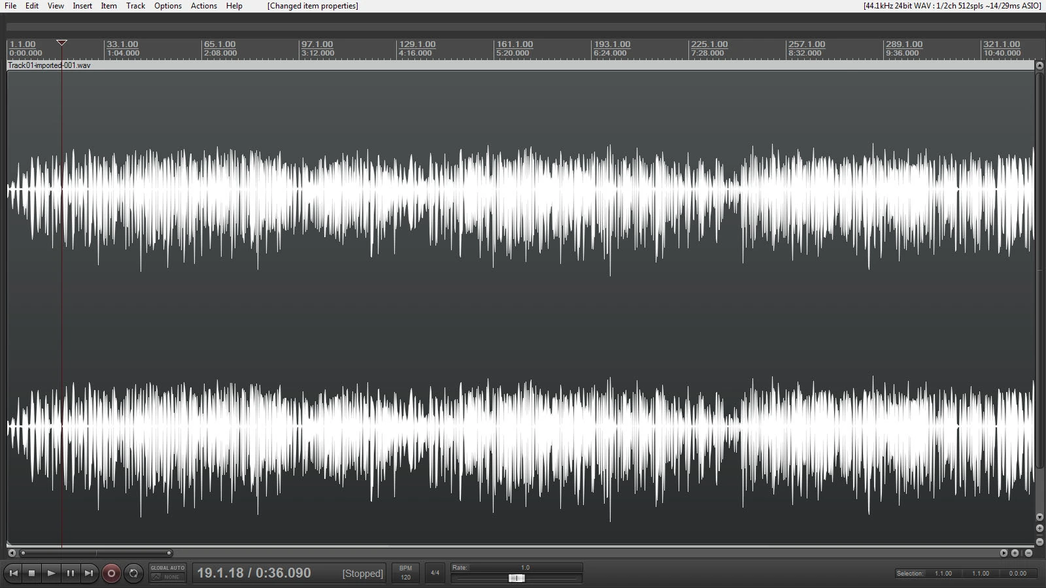
Task: Click the BPM 120 tempo field
Action: (x=405, y=573)
